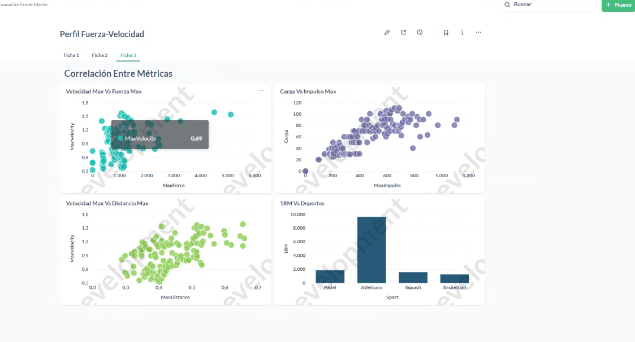This screenshot has height=342, width=635.
Task: Bookmark the Perfil Fuerza-Velocidad dashboard
Action: click(446, 33)
